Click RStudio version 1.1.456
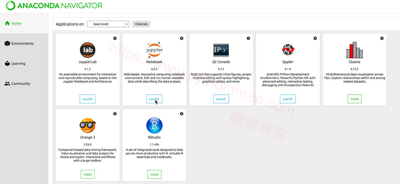 (154, 144)
